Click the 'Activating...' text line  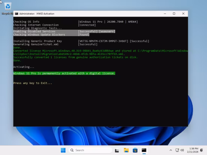[x=24, y=67]
